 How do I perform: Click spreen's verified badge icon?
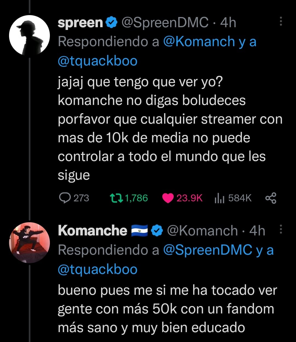[112, 23]
